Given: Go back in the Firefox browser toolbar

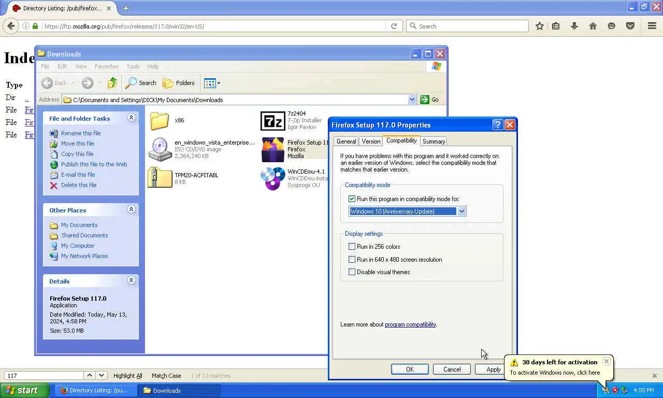Looking at the screenshot, I should click(11, 26).
